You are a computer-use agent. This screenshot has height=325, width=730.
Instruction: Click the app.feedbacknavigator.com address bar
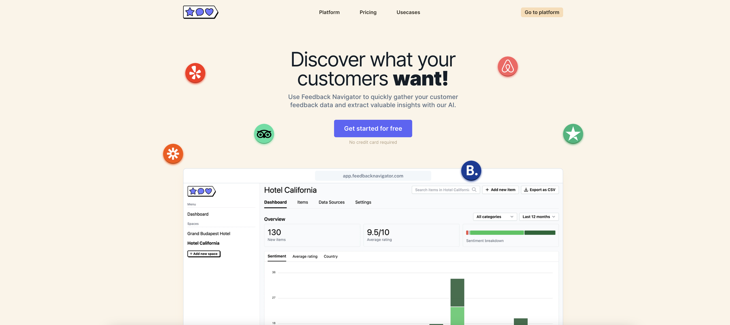373,176
